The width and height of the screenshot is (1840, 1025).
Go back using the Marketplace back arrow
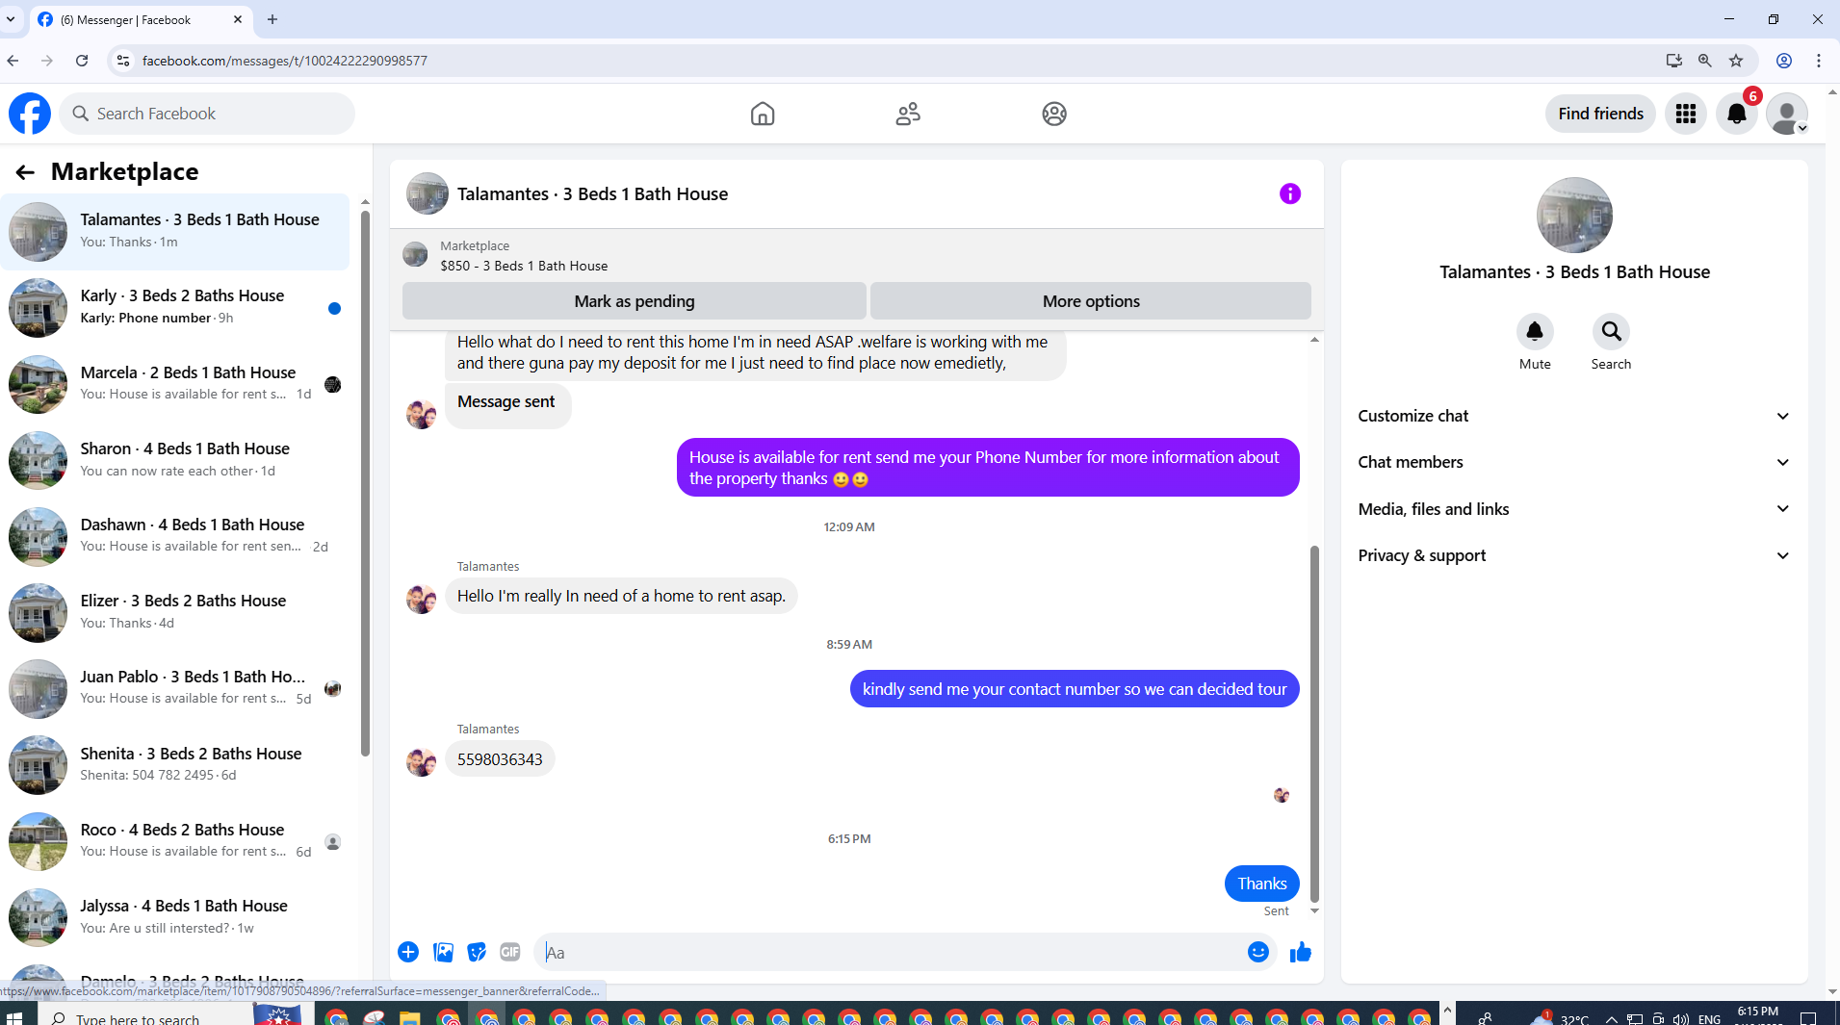pos(25,172)
